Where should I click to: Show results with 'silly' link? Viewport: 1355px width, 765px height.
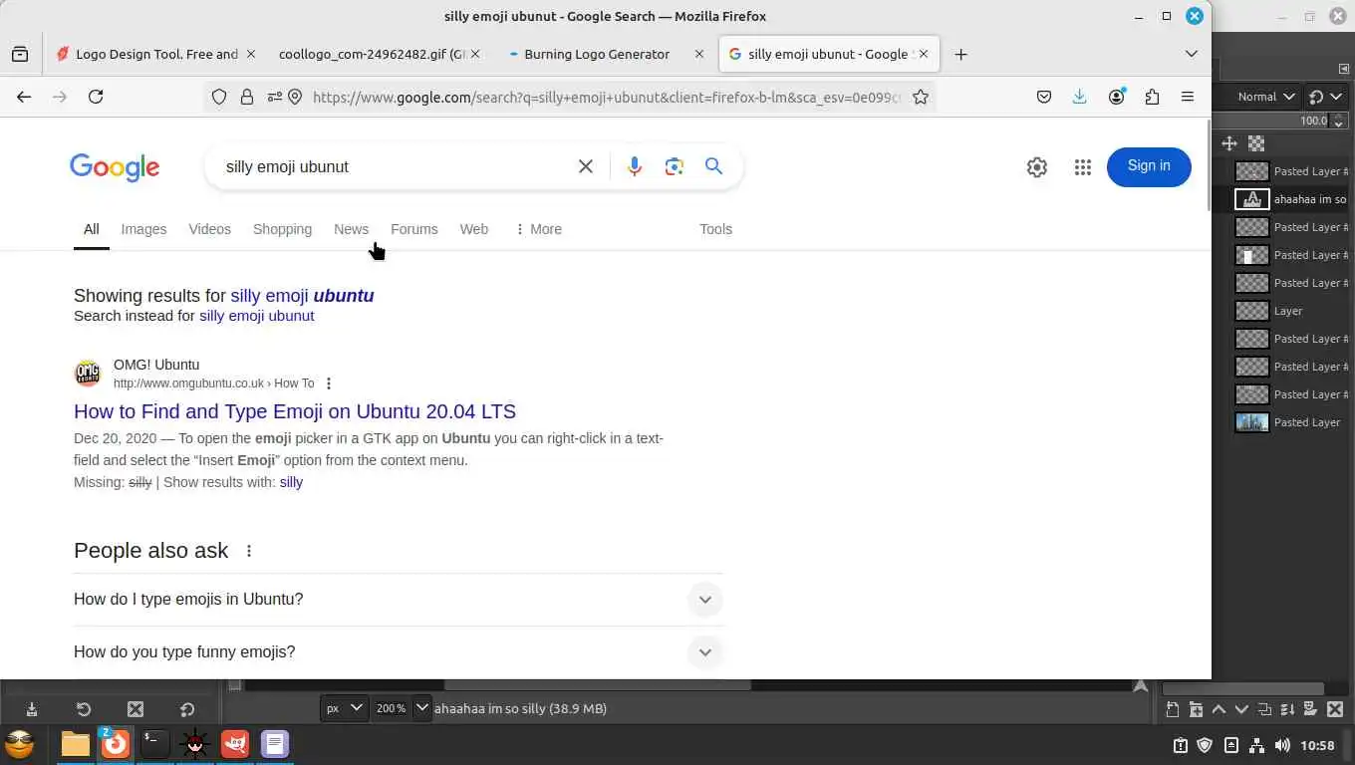tap(291, 482)
